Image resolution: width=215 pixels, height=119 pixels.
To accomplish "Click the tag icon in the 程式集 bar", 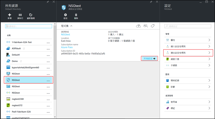I will point(153,26).
